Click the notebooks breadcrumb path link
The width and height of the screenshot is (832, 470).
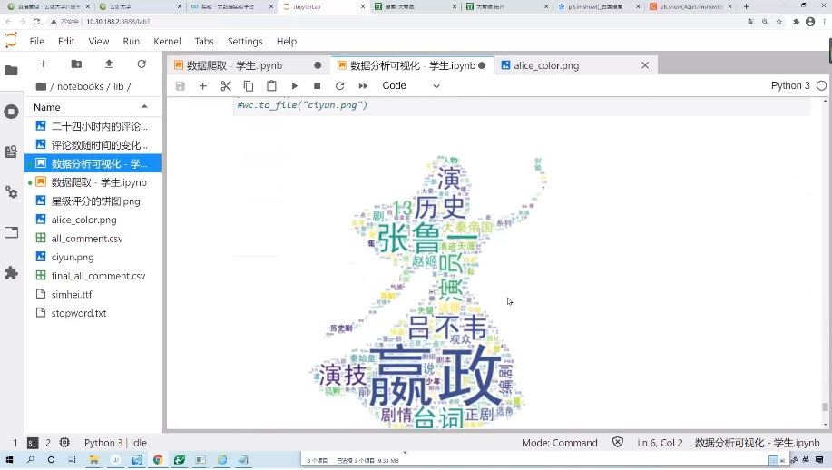click(80, 86)
